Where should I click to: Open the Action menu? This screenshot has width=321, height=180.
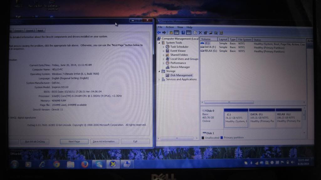[170, 27]
